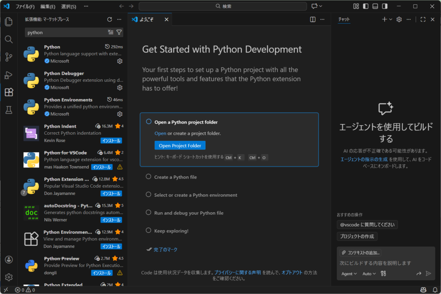Open the ファイル(F) menu
The image size is (441, 294).
pyautogui.click(x=25, y=6)
